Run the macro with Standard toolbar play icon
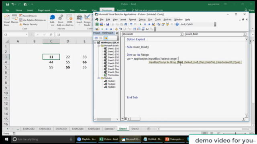This screenshot has width=257, height=144. 141,24
